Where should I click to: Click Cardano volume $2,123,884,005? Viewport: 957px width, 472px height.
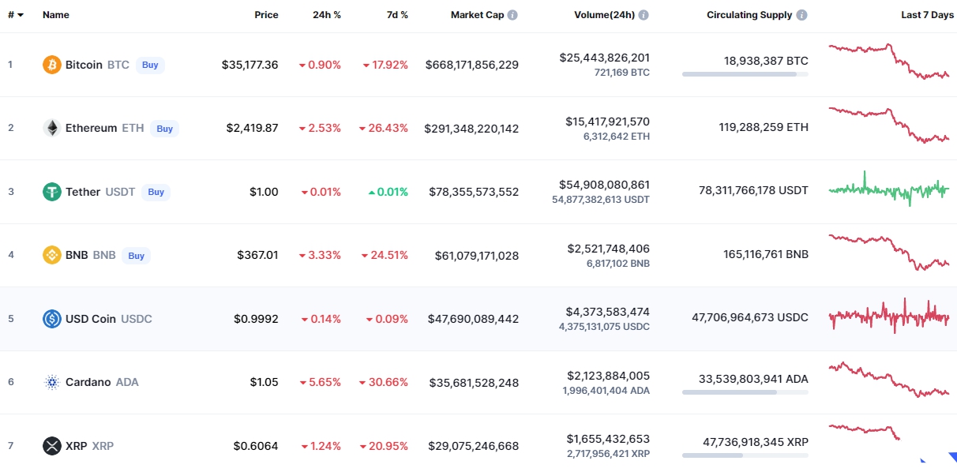(608, 376)
